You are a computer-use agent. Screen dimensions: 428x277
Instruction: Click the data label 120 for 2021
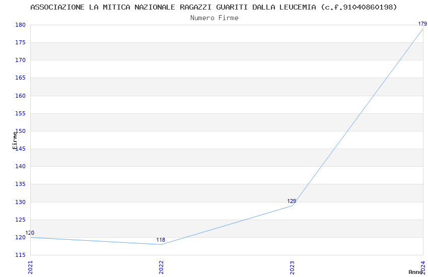tap(30, 233)
